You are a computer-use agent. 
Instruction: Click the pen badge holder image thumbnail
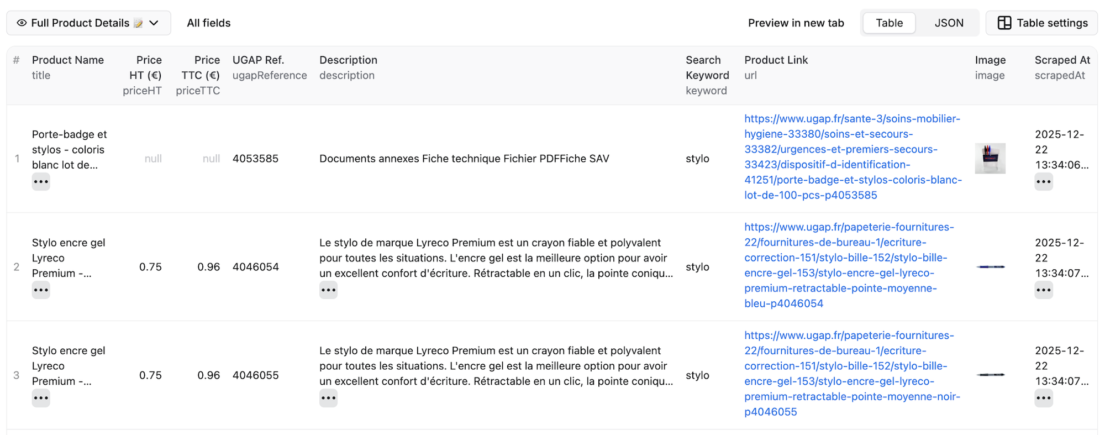[x=990, y=158]
